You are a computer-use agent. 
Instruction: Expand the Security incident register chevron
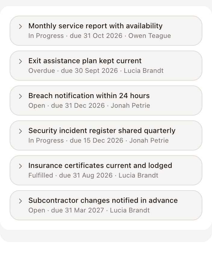[x=20, y=131]
